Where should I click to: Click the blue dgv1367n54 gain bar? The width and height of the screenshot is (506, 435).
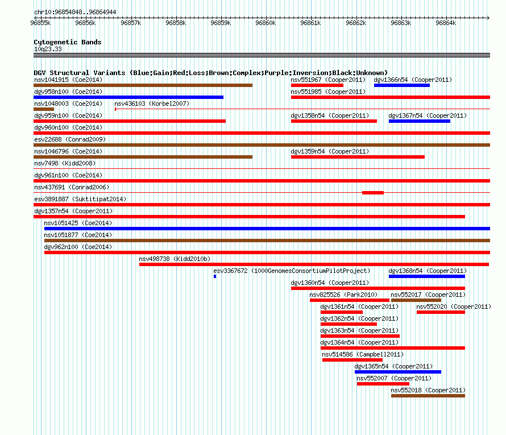click(420, 121)
